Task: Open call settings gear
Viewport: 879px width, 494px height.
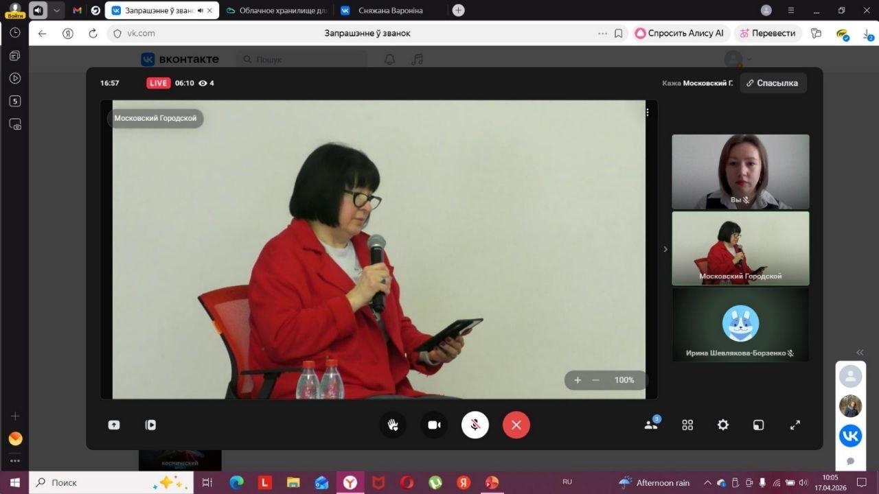Action: [x=723, y=425]
